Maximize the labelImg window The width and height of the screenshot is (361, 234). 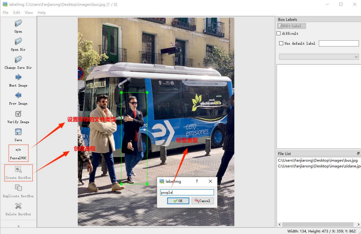[x=341, y=4]
